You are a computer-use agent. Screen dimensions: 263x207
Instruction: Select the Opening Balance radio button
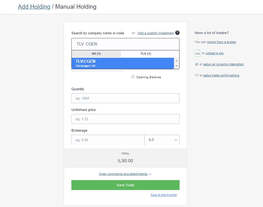(x=133, y=77)
